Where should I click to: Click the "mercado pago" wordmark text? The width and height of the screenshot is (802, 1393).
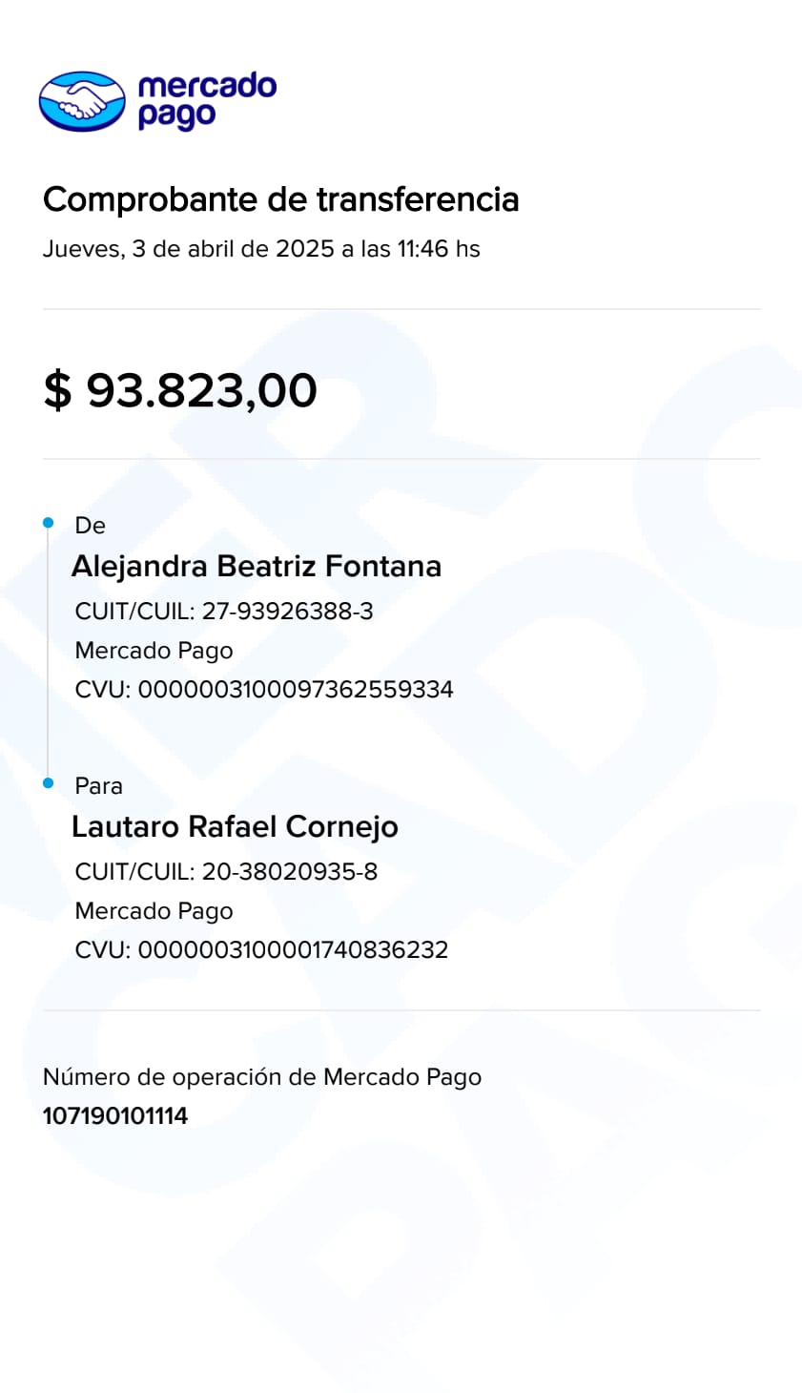tap(206, 99)
